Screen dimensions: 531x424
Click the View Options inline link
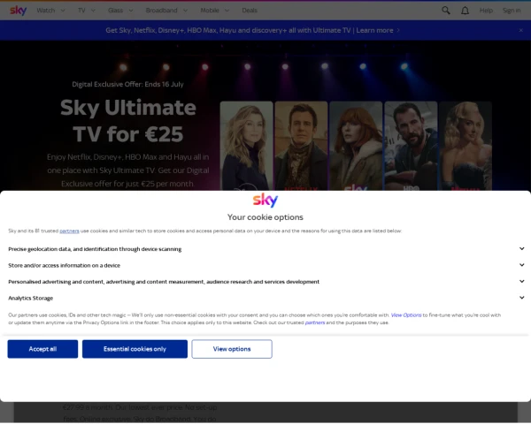(406, 315)
